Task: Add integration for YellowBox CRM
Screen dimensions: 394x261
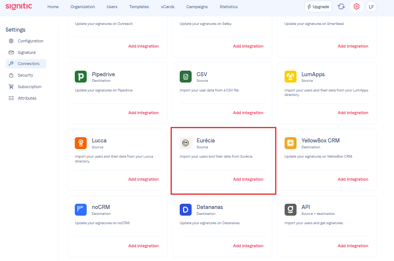Action: pyautogui.click(x=353, y=179)
